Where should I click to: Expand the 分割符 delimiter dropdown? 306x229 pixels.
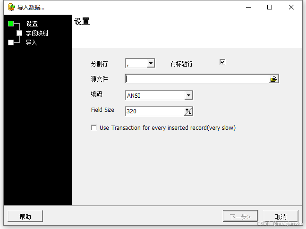pos(151,63)
